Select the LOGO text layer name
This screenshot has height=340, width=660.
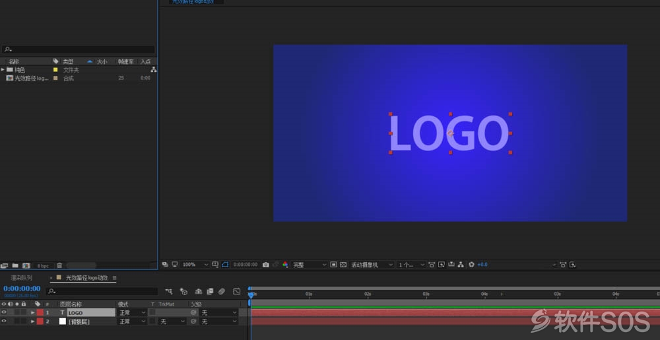(91, 313)
